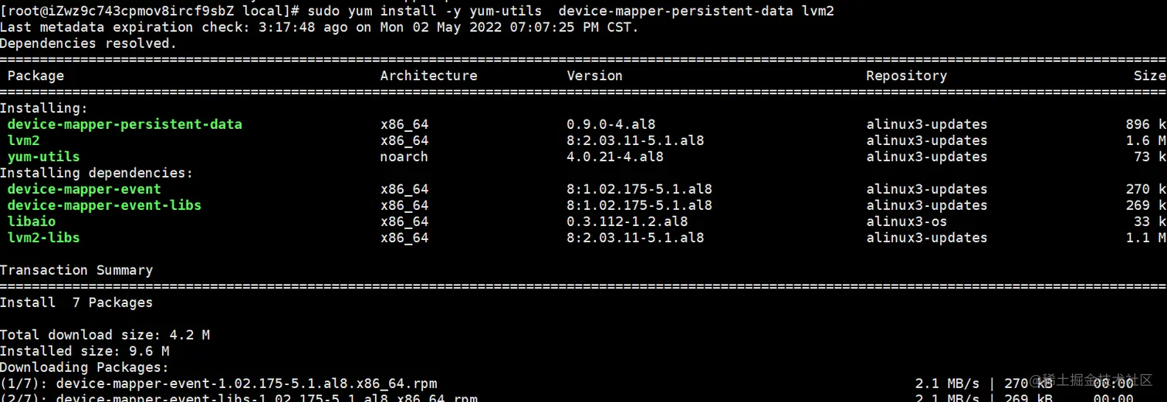The width and height of the screenshot is (1167, 402).
Task: Click the Install 7 Packages line
Action: pos(76,302)
